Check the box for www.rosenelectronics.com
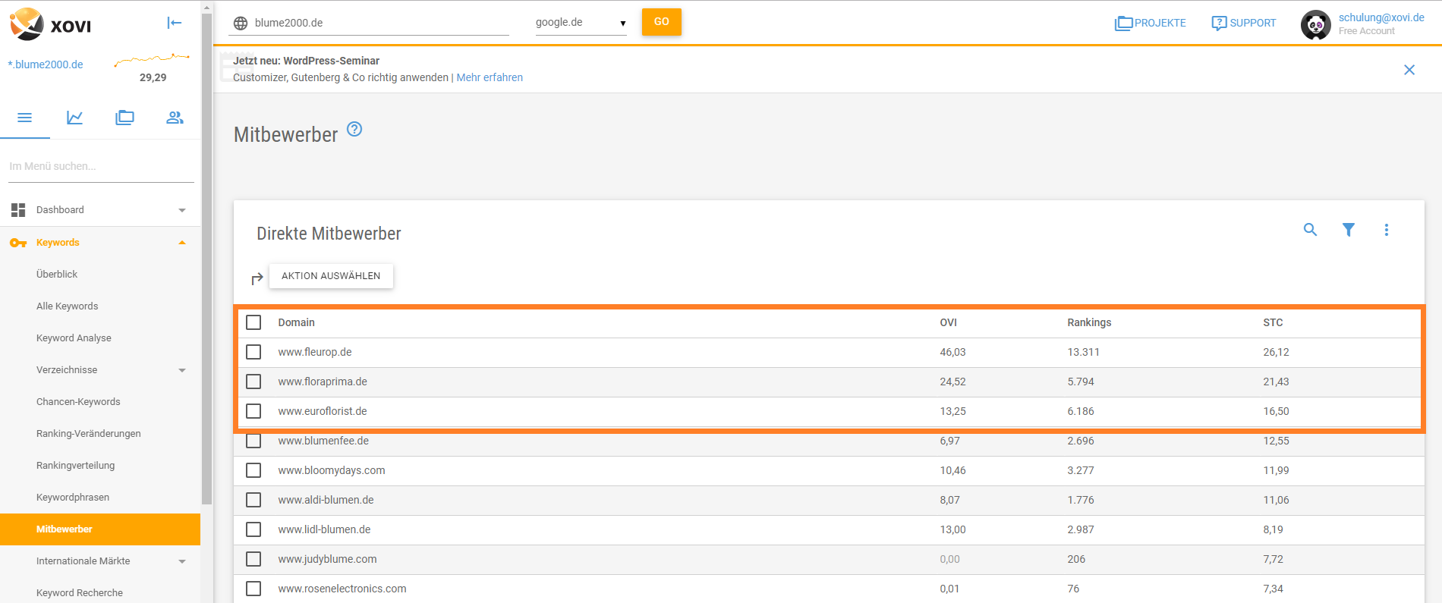 click(253, 589)
